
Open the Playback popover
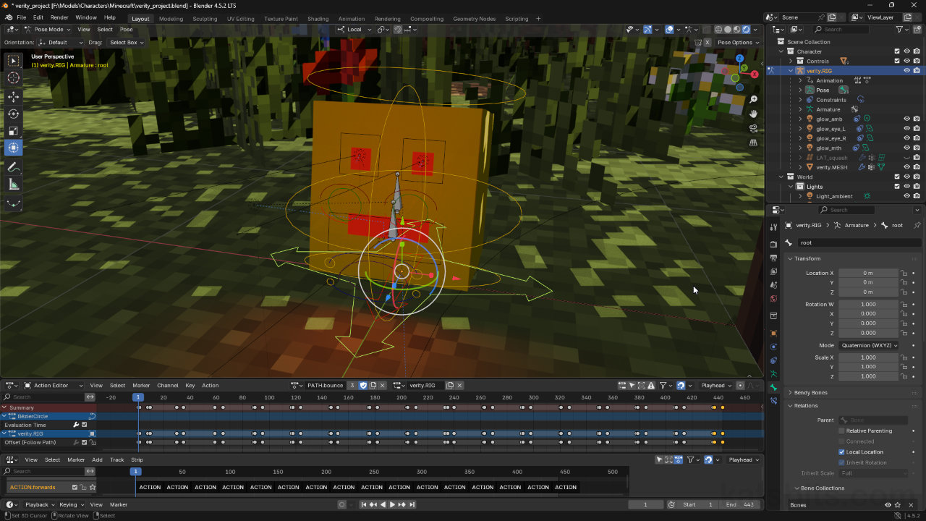[39, 504]
